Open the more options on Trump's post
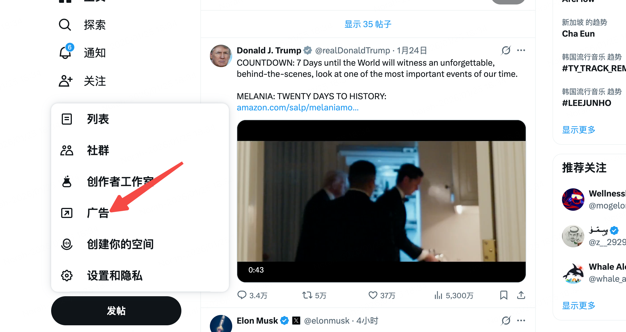626x332 pixels. [x=521, y=50]
